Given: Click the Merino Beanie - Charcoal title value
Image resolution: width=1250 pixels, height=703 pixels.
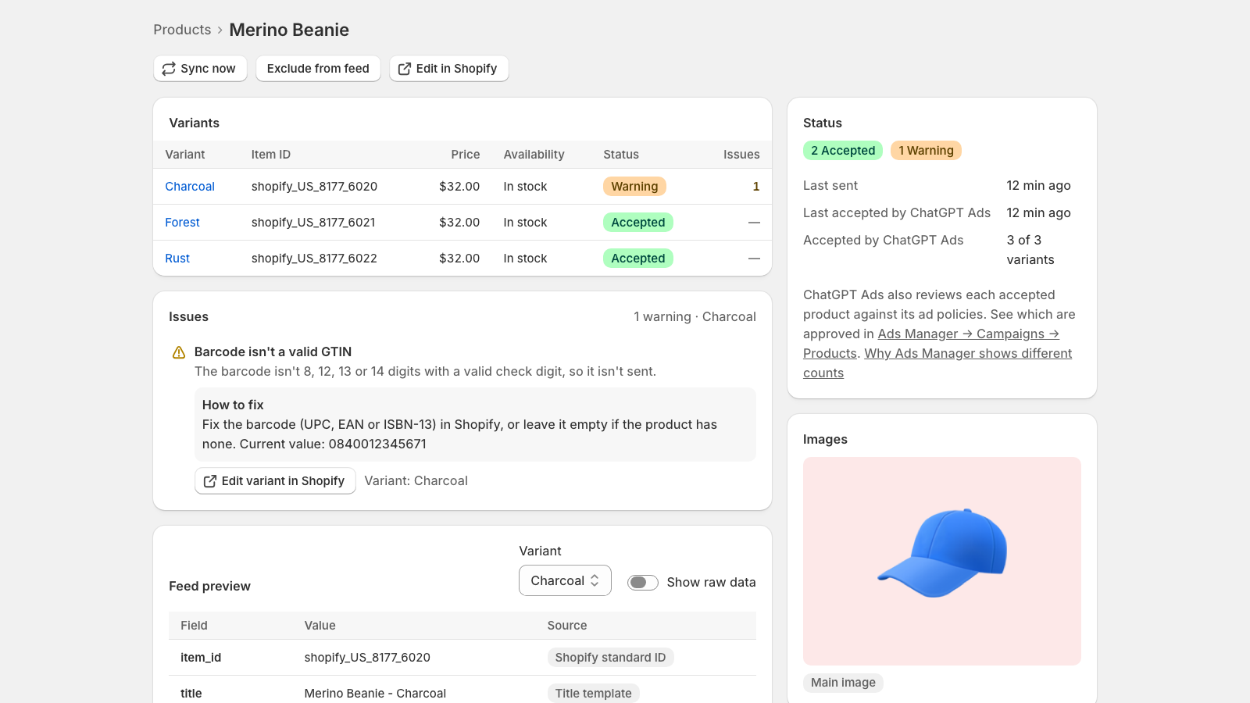Looking at the screenshot, I should 375,694.
